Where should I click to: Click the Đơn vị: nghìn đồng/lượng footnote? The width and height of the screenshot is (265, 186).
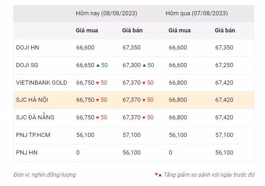point(45,175)
